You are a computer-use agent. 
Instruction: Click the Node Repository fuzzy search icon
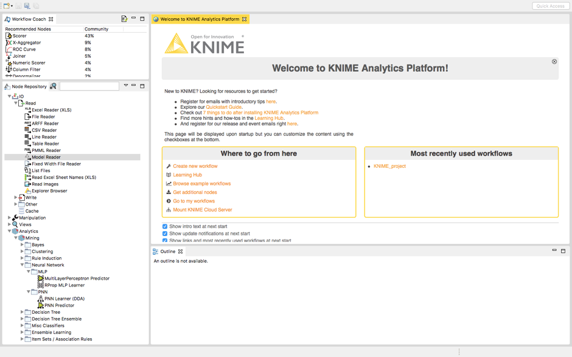click(54, 86)
